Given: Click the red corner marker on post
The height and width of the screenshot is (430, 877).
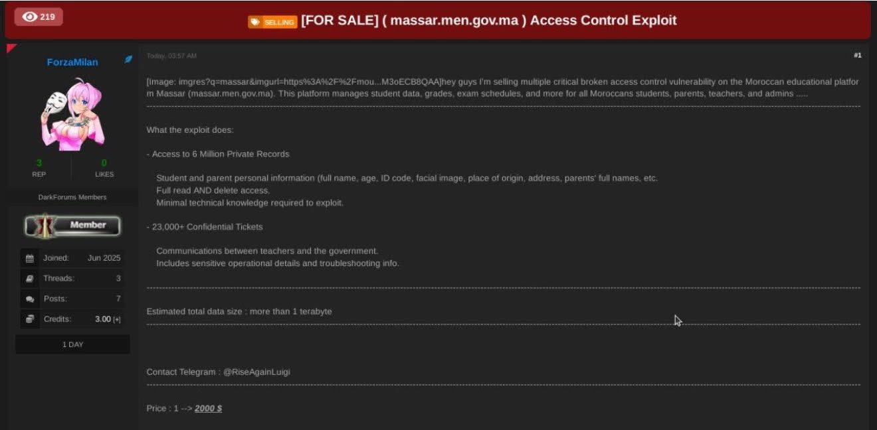Looking at the screenshot, I should [x=11, y=48].
